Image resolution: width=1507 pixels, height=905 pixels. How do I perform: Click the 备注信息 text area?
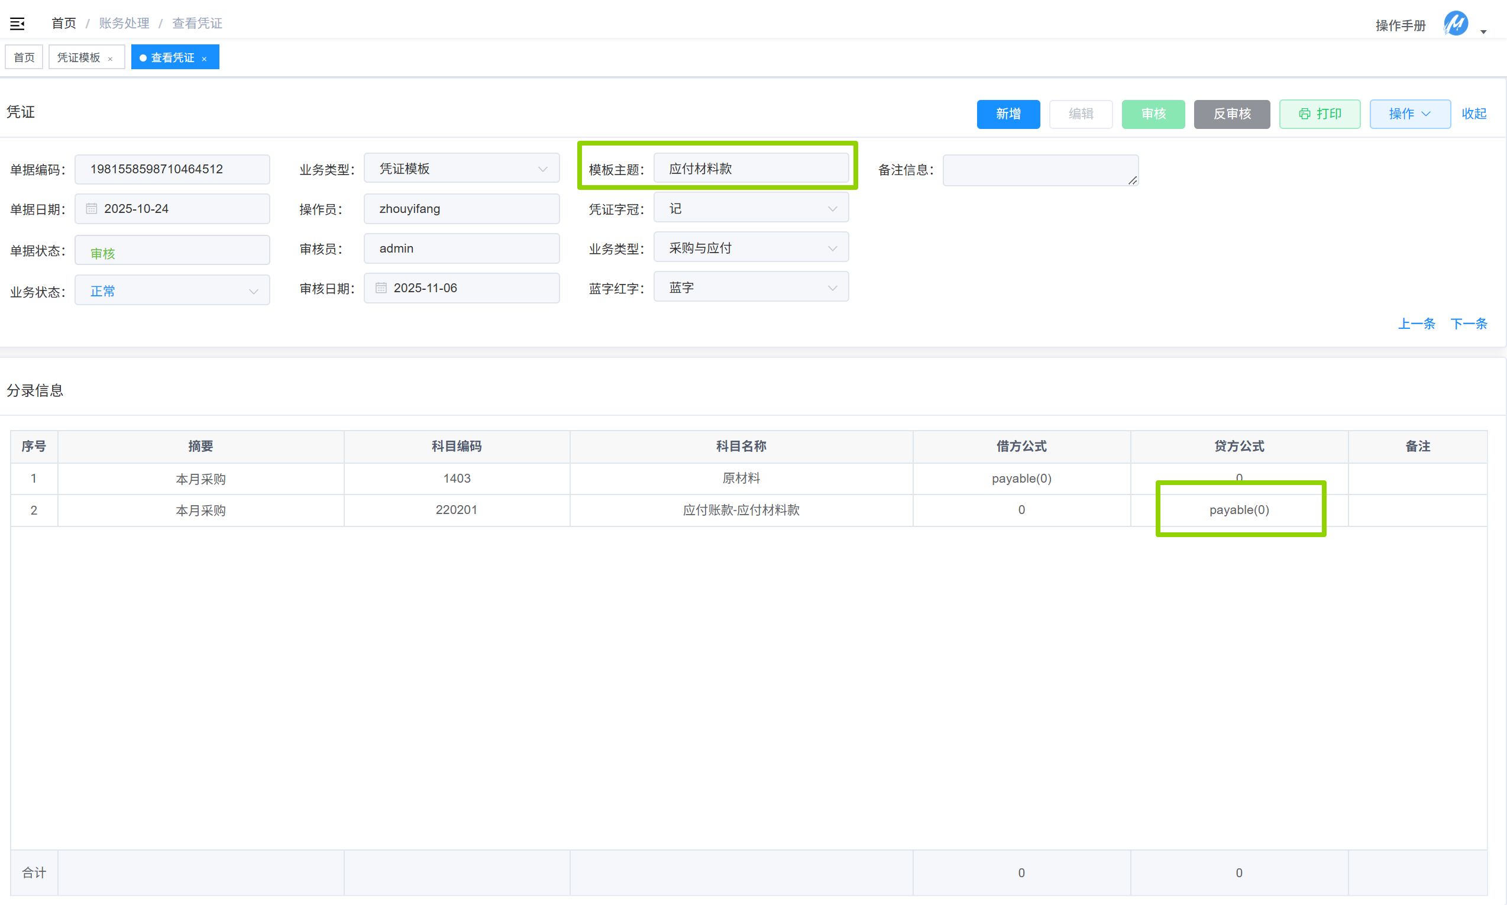coord(1039,170)
